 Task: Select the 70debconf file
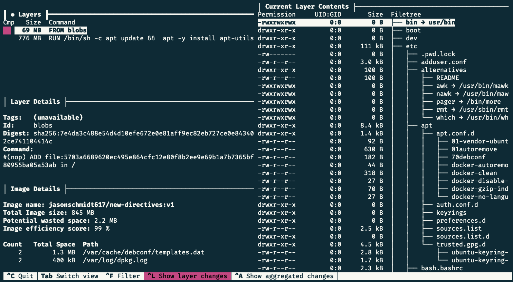coord(468,157)
